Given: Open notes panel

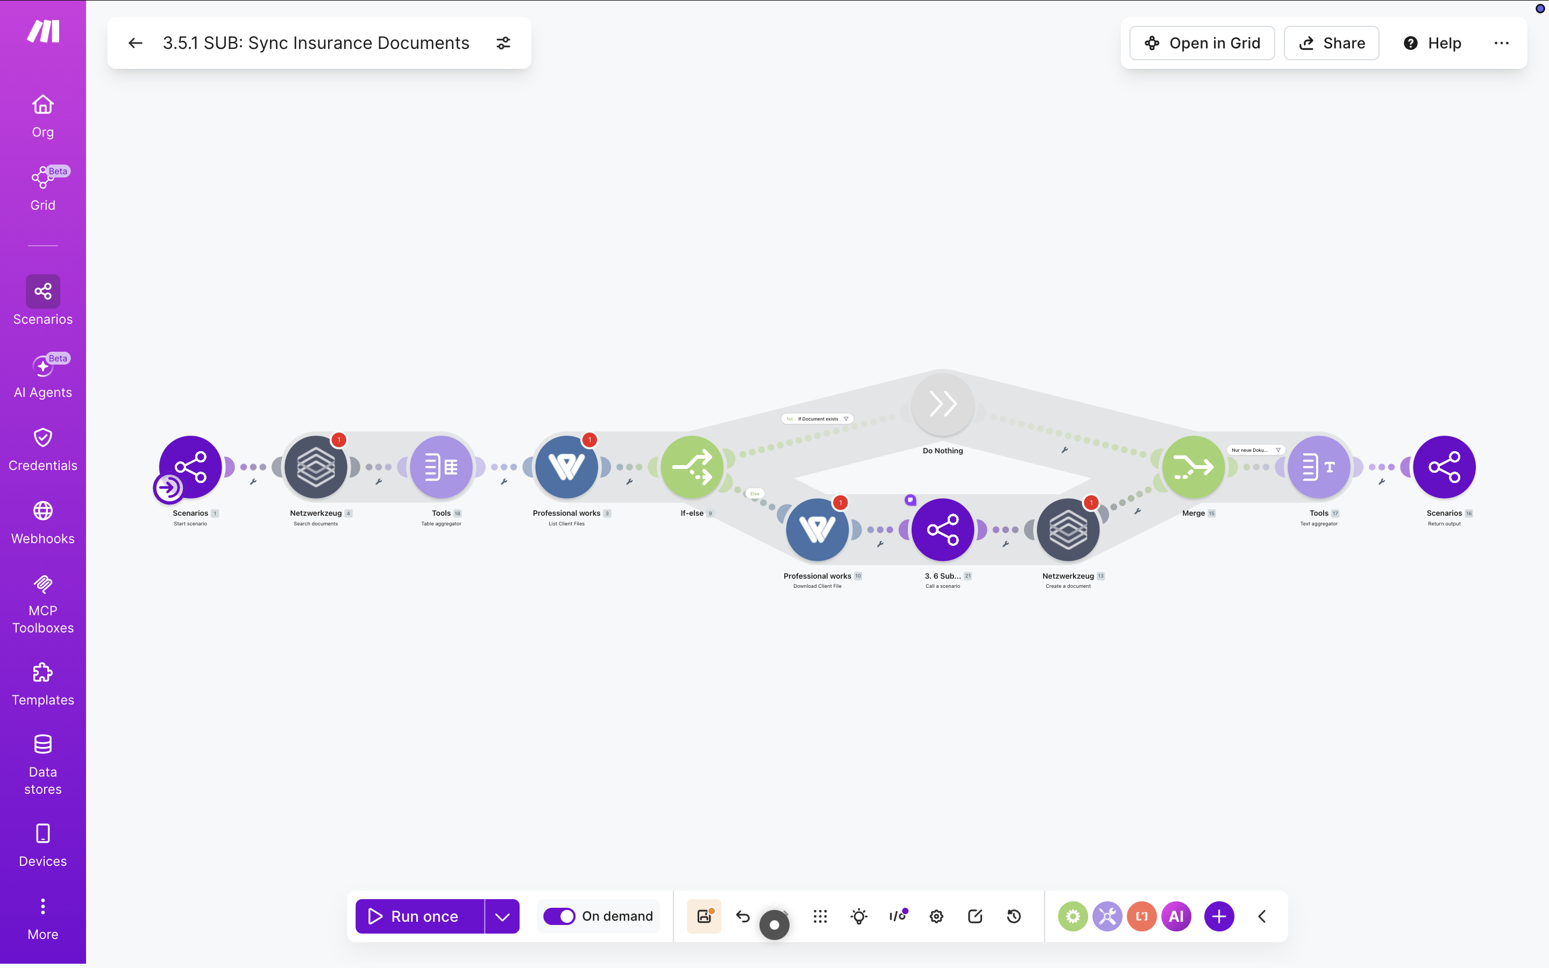Looking at the screenshot, I should pyautogui.click(x=975, y=916).
